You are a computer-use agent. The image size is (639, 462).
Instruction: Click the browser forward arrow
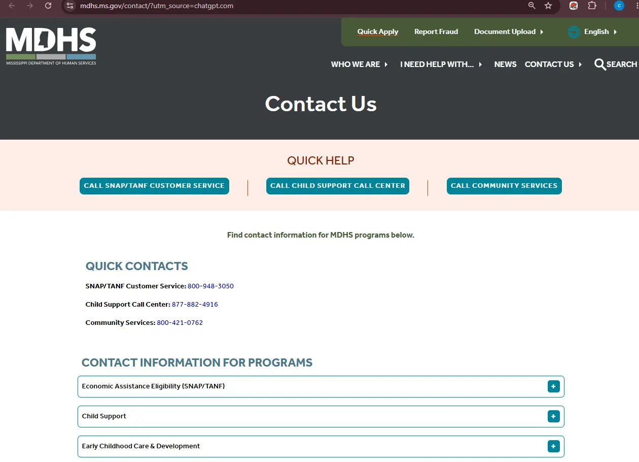coord(30,6)
